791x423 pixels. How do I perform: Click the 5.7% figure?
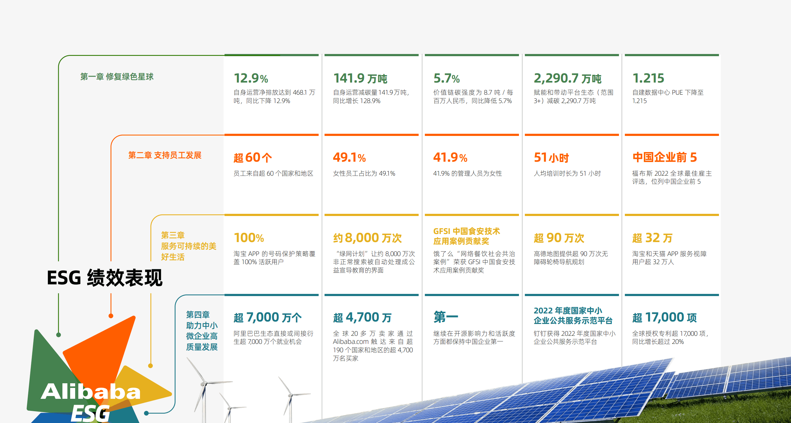(447, 78)
